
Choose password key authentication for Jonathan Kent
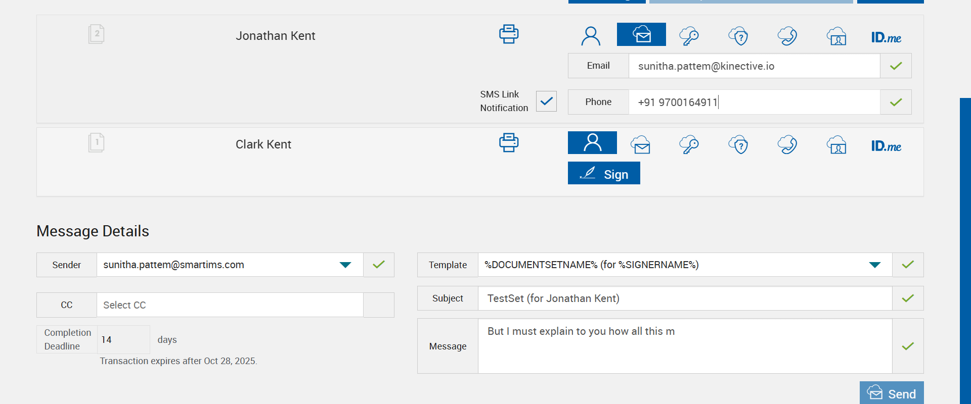pos(689,36)
